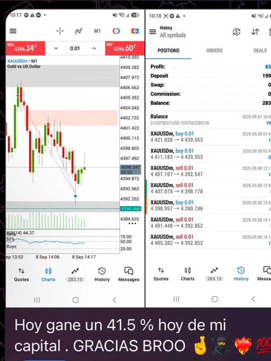Screen dimensions: 271x361
Task: Open buy trade 4 398.957 → 4 390.746
Action: tap(208, 206)
